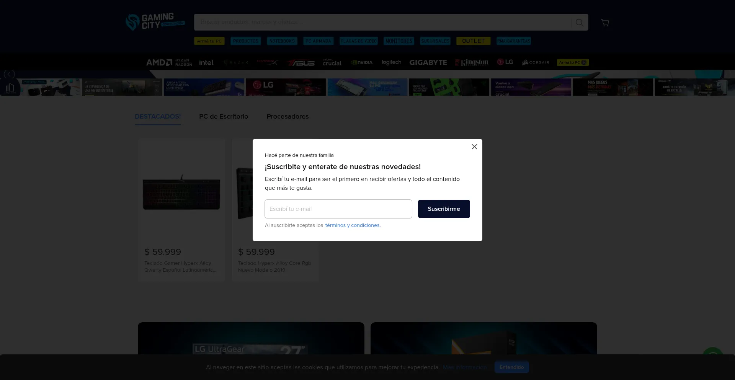Open the Vuelve a clases Crucial banner thumbnail
The height and width of the screenshot is (380, 735).
tap(531, 87)
